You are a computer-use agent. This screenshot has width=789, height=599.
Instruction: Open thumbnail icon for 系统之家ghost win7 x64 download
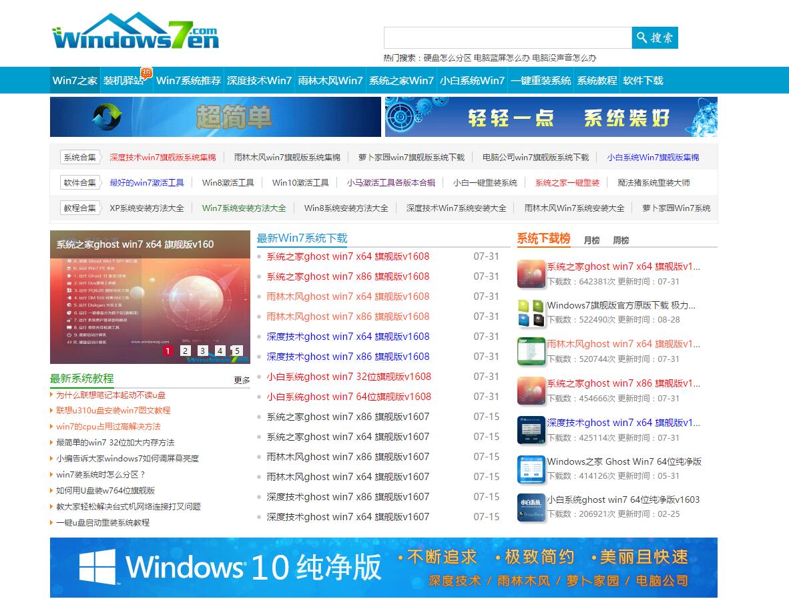pos(531,274)
